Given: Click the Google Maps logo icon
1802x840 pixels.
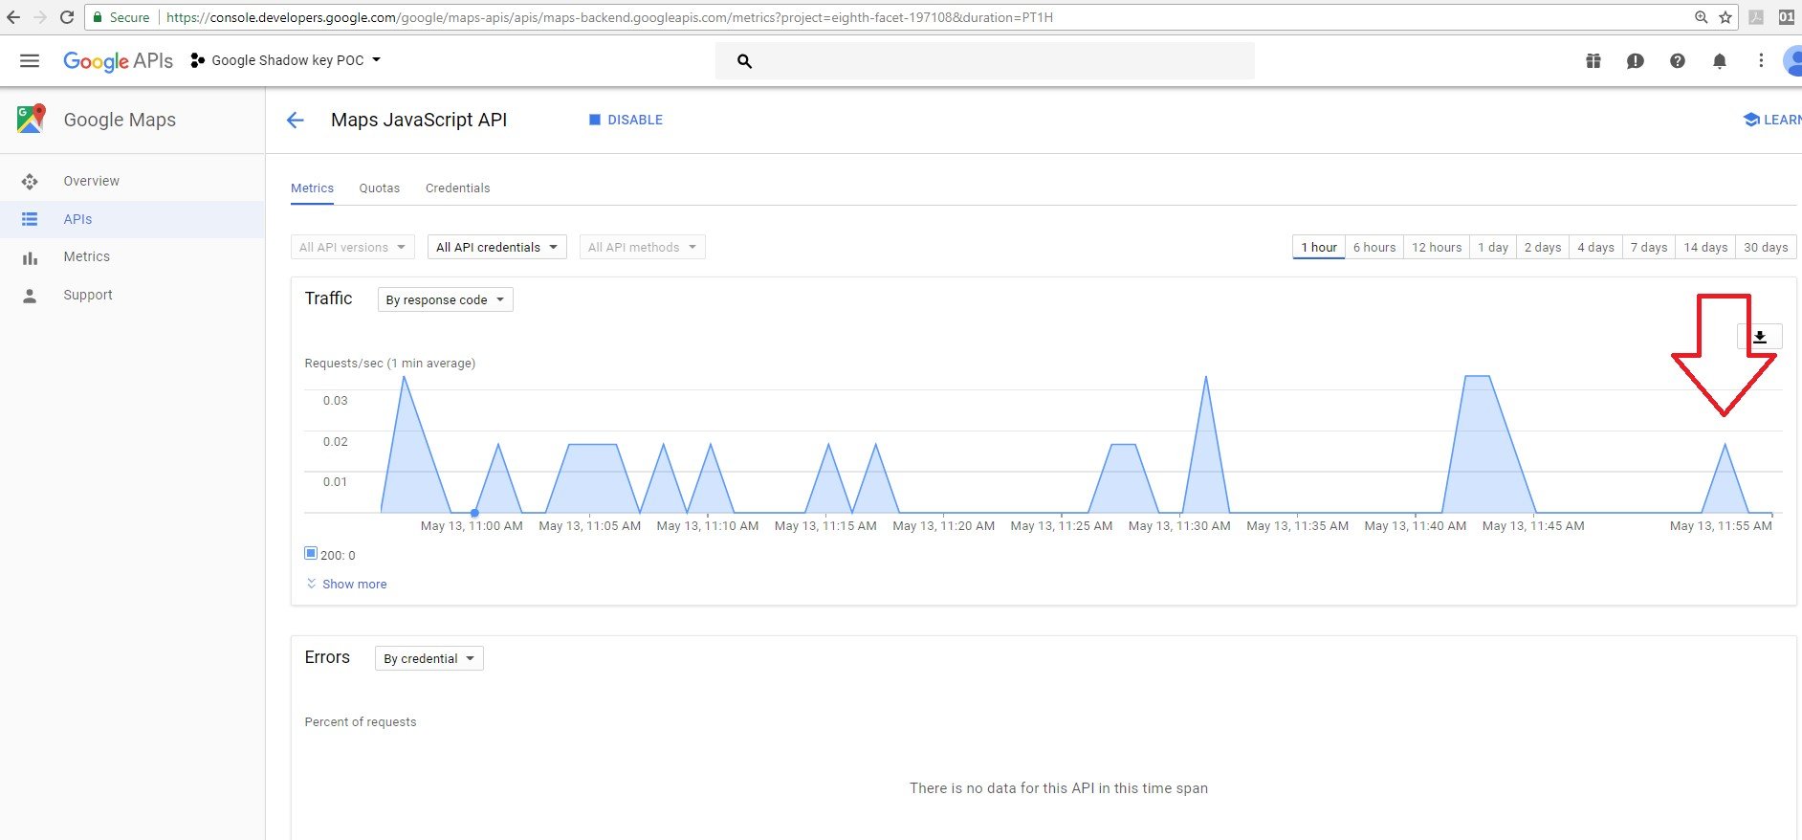Looking at the screenshot, I should [31, 119].
